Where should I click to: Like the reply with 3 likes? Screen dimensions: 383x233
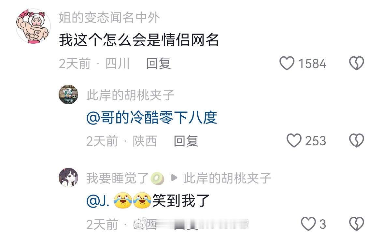click(x=308, y=224)
